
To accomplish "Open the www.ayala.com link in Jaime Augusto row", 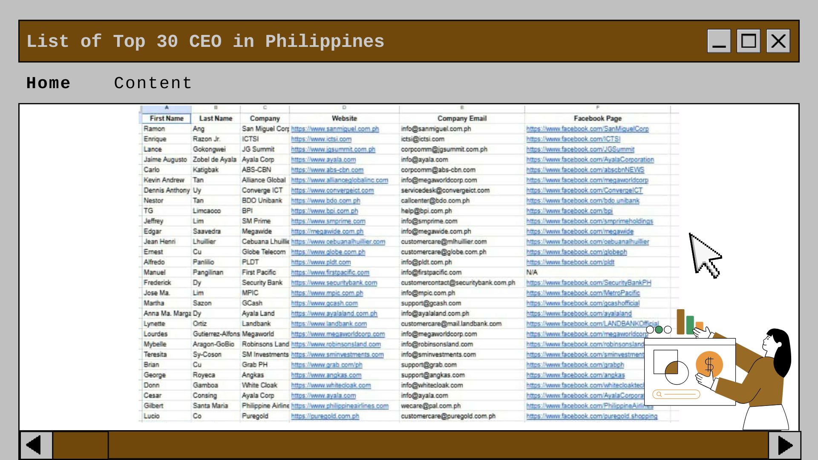I will pos(323,159).
